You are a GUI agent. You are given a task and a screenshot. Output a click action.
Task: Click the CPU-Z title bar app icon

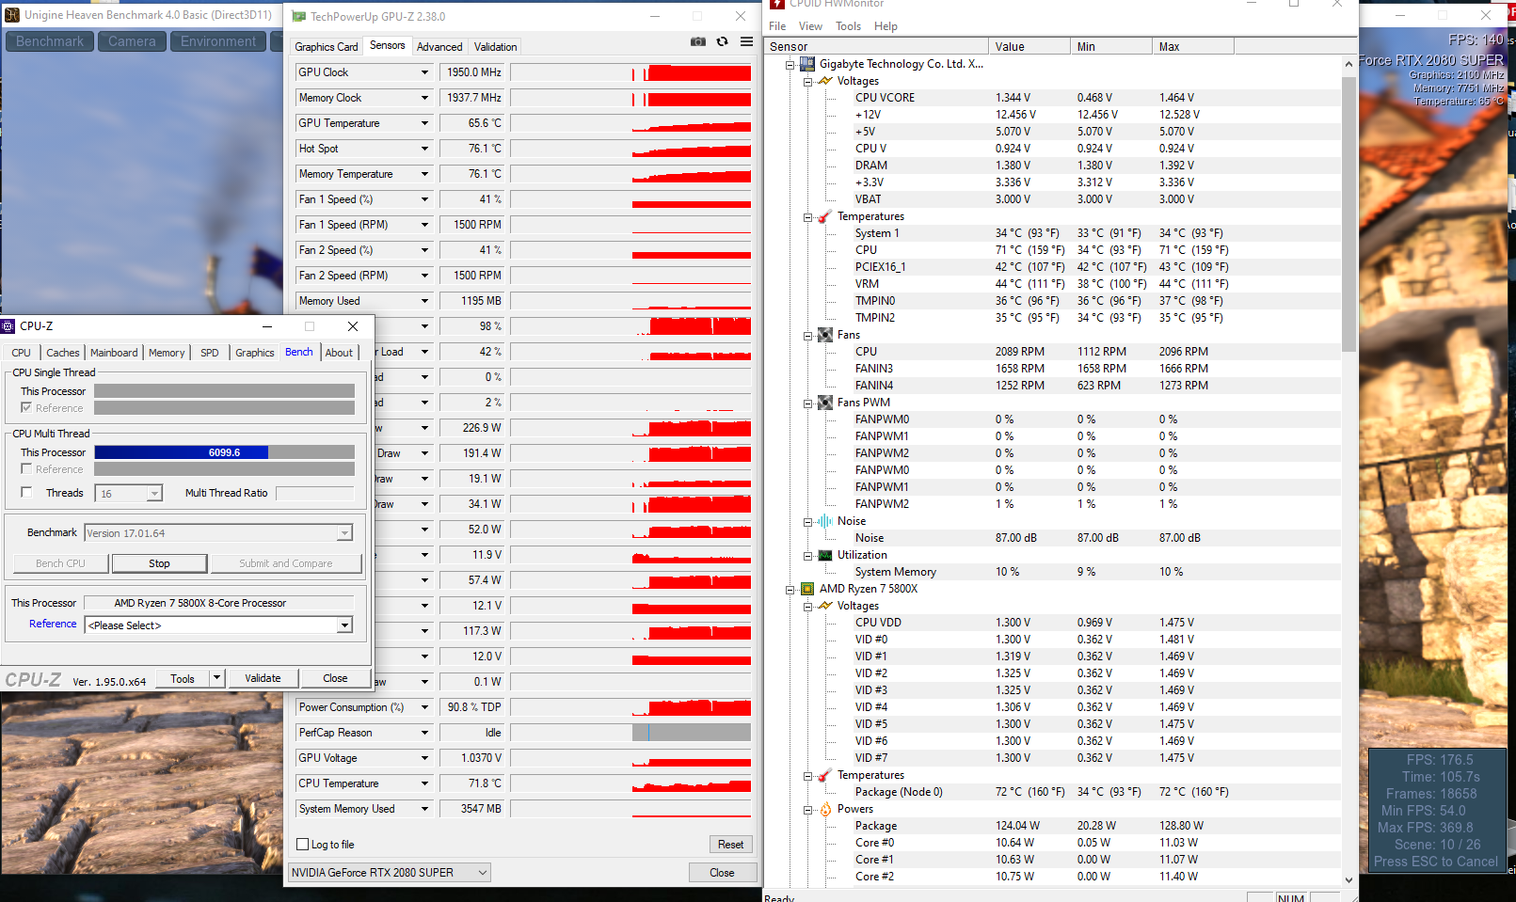[x=9, y=326]
